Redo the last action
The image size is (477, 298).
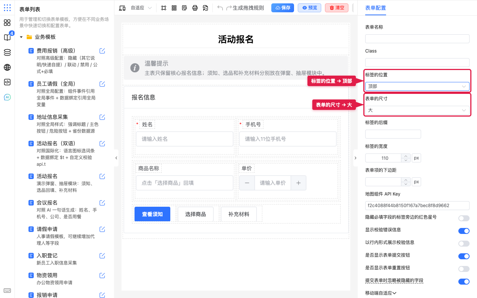pos(229,8)
